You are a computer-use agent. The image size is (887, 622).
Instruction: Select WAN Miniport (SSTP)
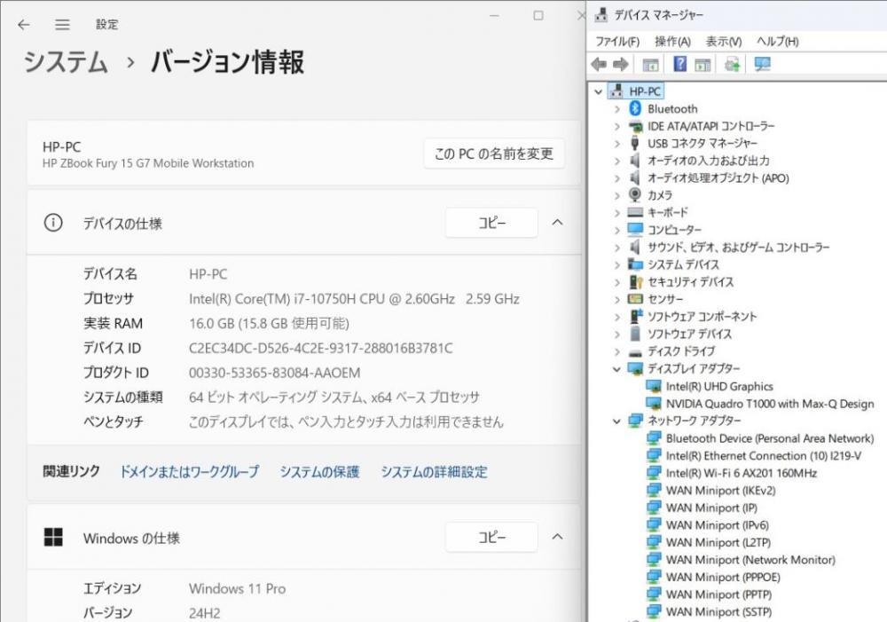click(x=719, y=612)
